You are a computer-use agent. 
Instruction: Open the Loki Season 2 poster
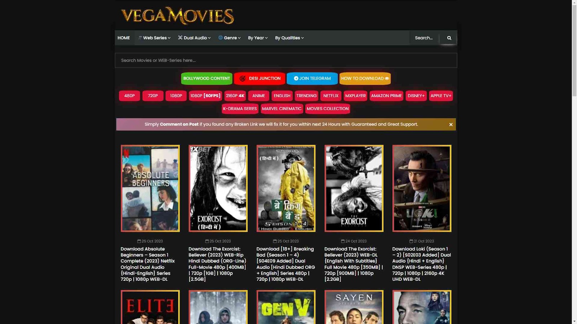pyautogui.click(x=422, y=188)
